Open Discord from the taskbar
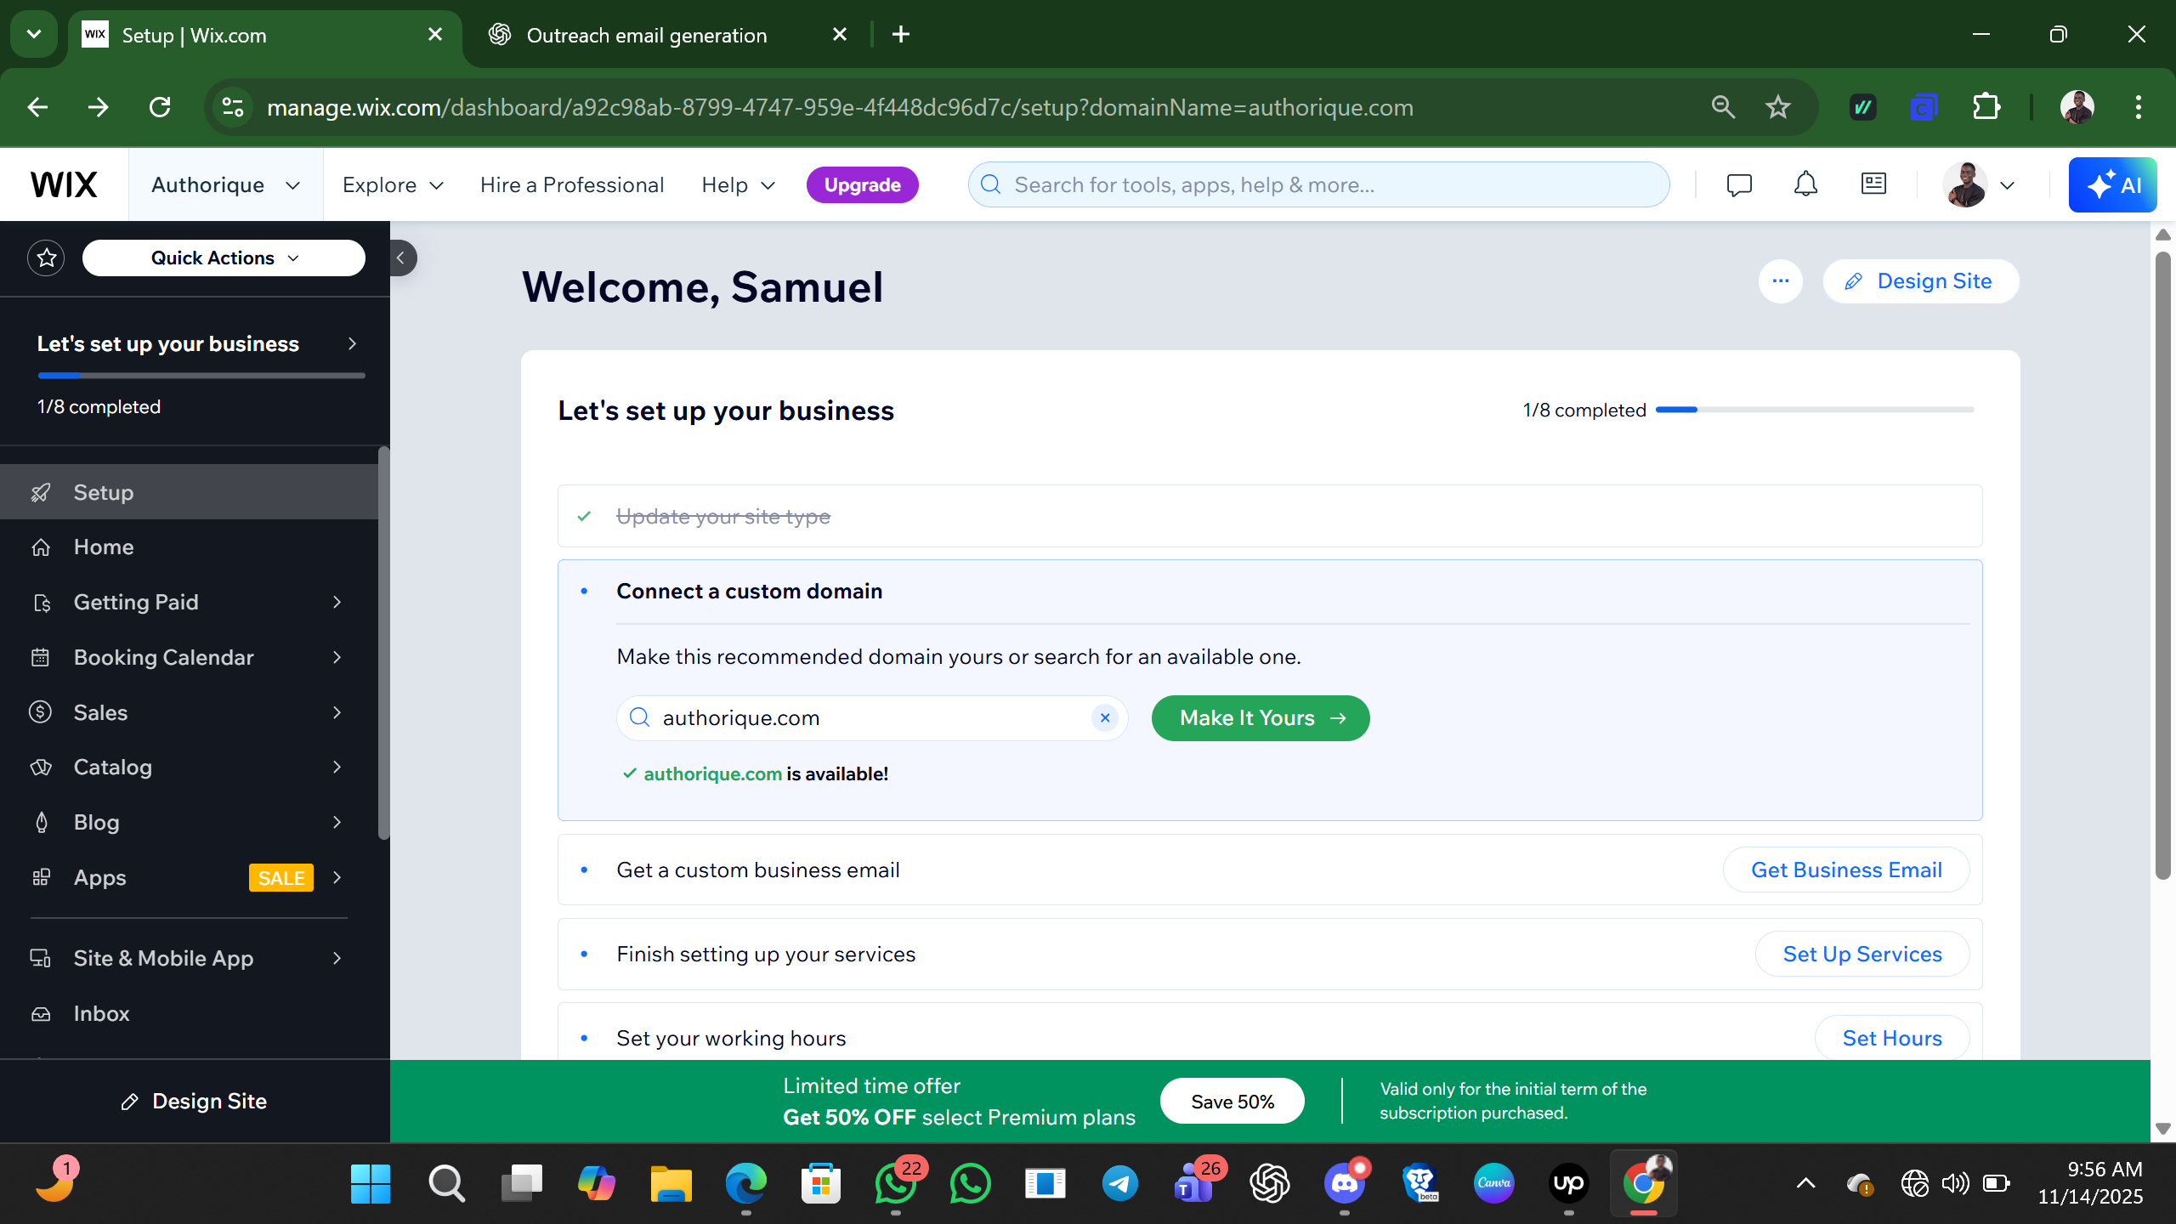2176x1224 pixels. pyautogui.click(x=1345, y=1183)
